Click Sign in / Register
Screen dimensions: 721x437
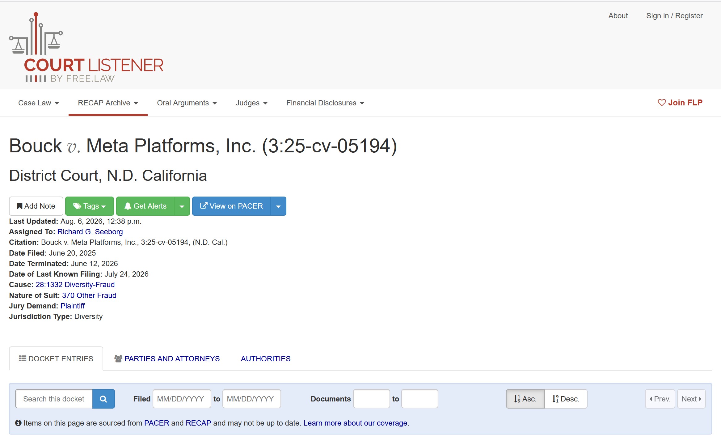tap(674, 16)
